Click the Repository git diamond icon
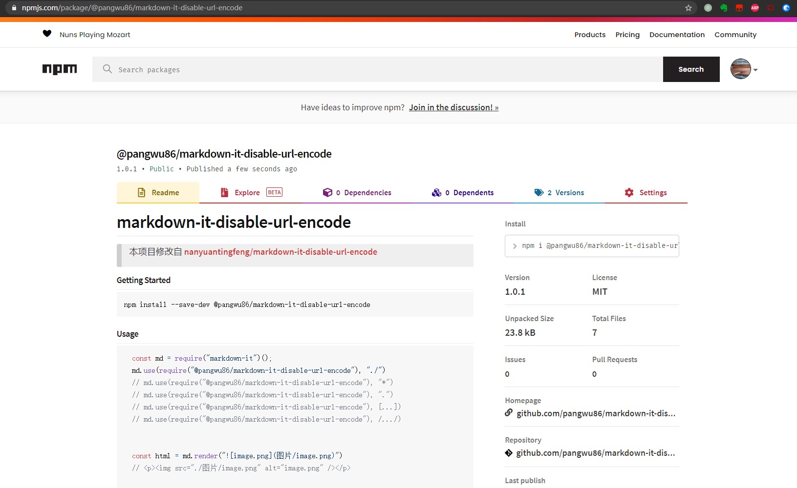The height and width of the screenshot is (488, 797). [x=509, y=453]
